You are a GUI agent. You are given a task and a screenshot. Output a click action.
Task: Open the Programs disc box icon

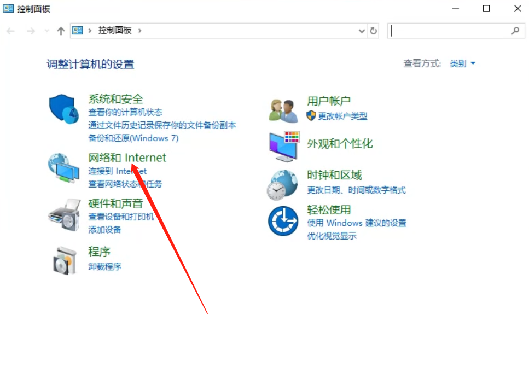click(65, 260)
